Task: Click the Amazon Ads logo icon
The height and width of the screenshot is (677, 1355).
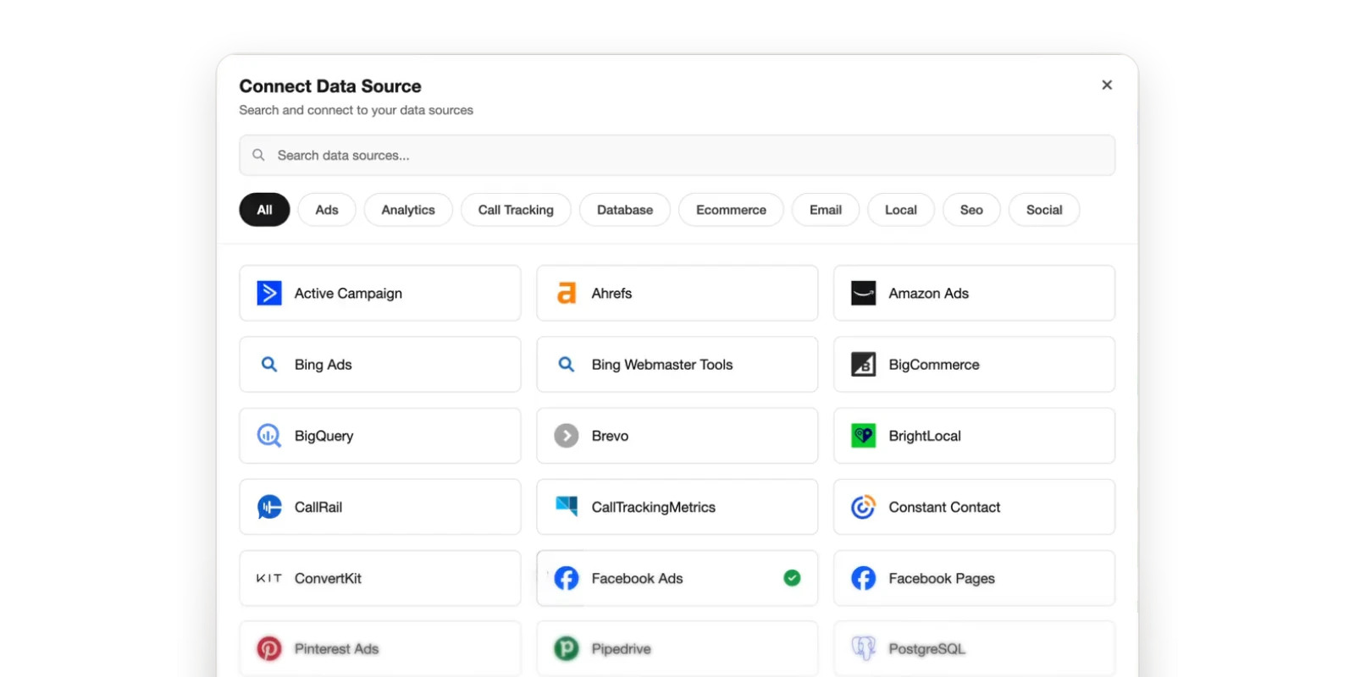Action: coord(863,293)
